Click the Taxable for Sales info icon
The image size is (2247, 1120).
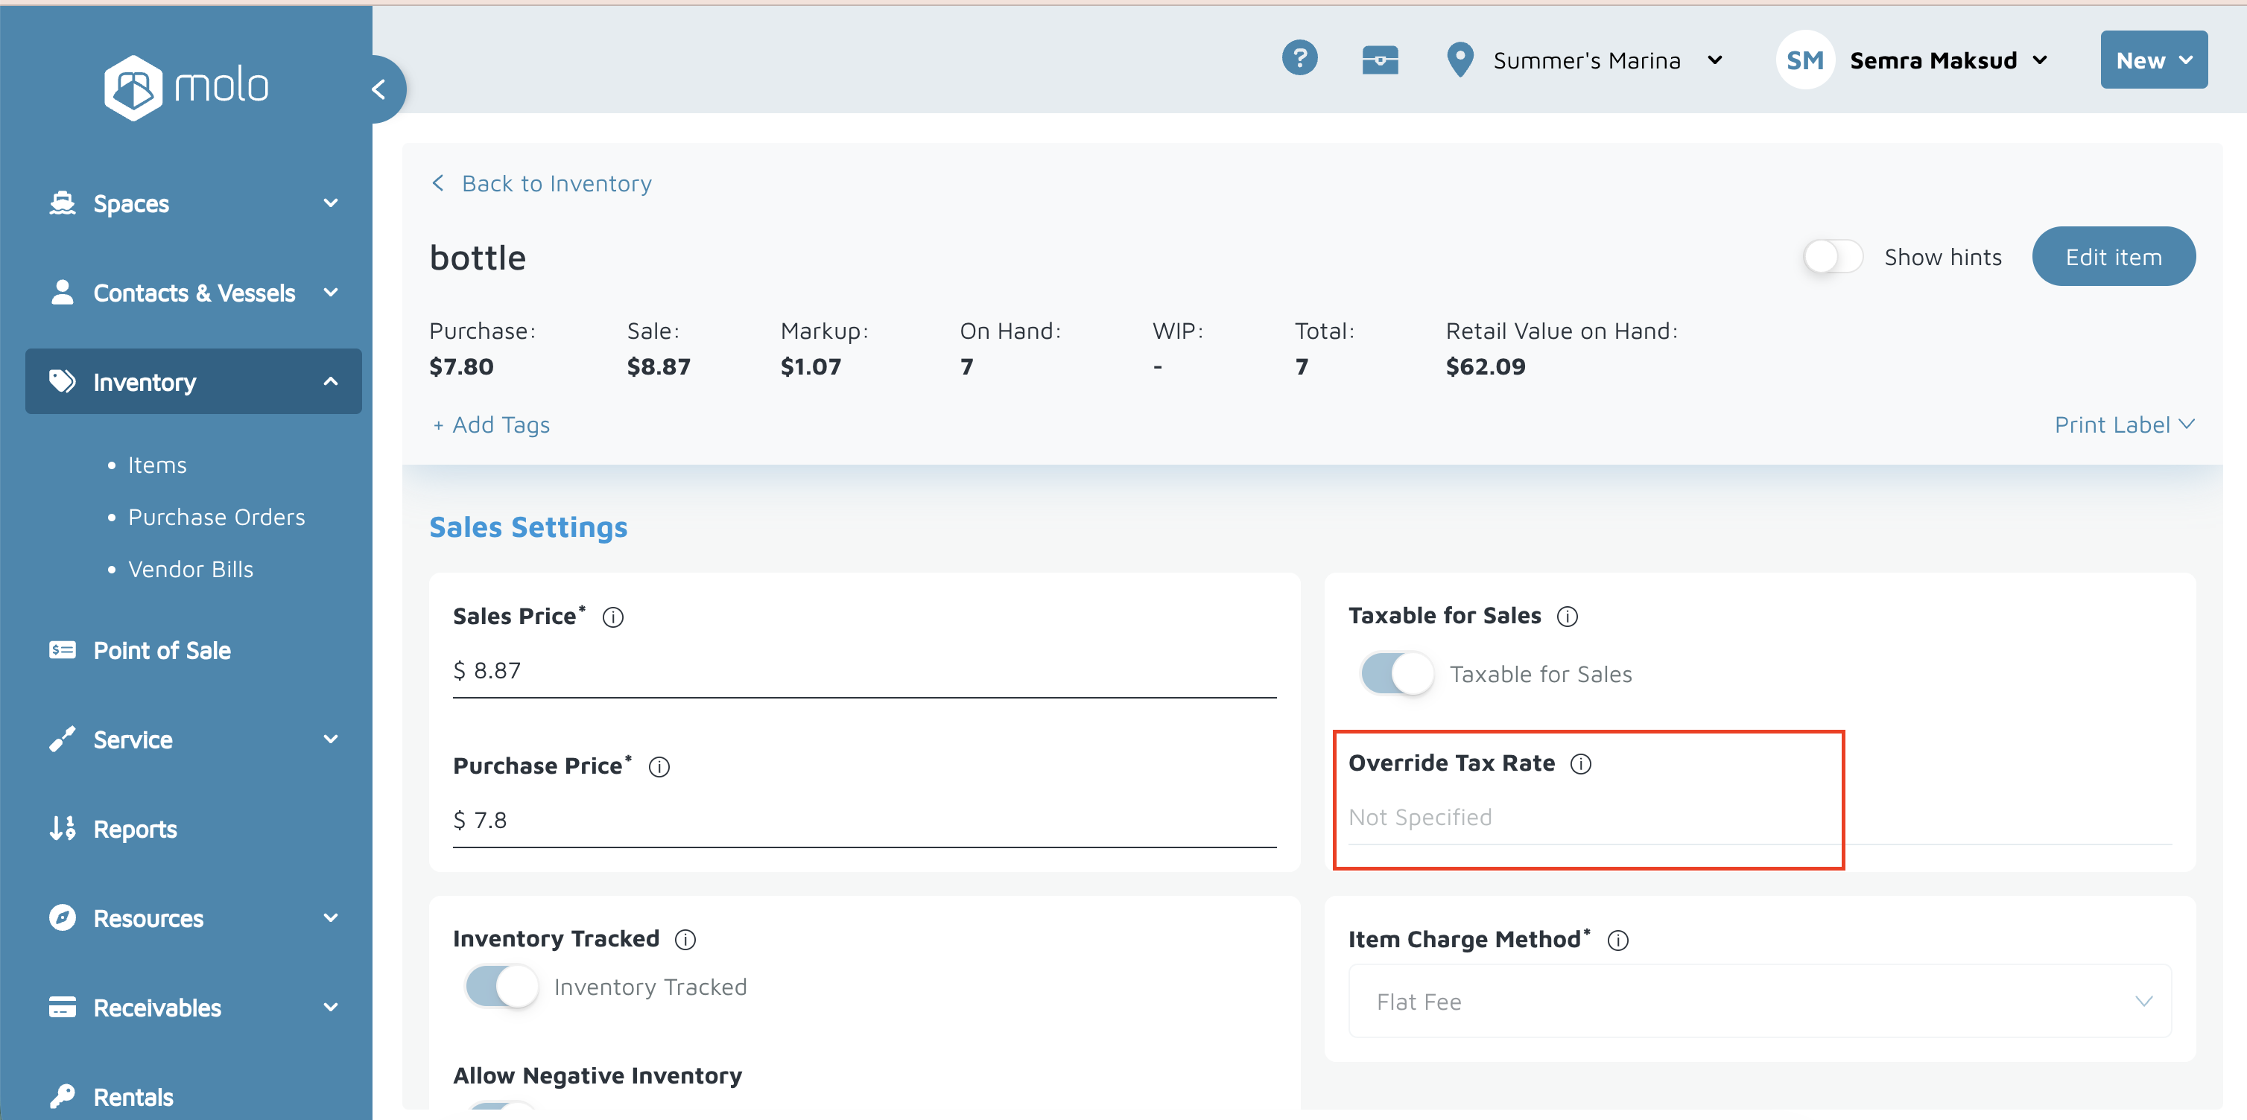click(x=1567, y=616)
